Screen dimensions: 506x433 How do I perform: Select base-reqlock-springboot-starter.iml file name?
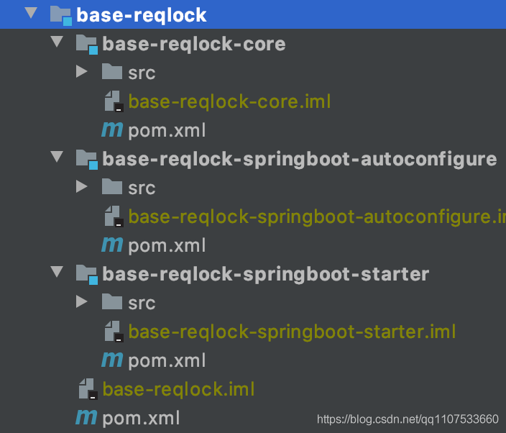[x=292, y=332]
